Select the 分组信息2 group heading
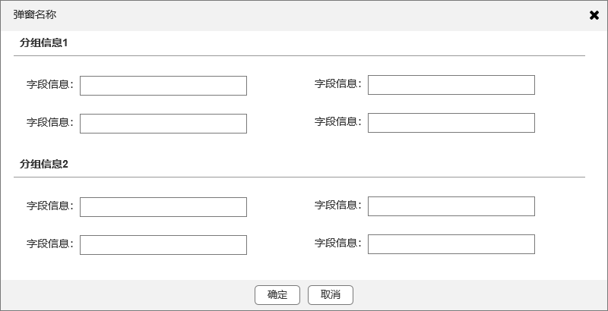Image resolution: width=608 pixels, height=311 pixels. pos(44,165)
